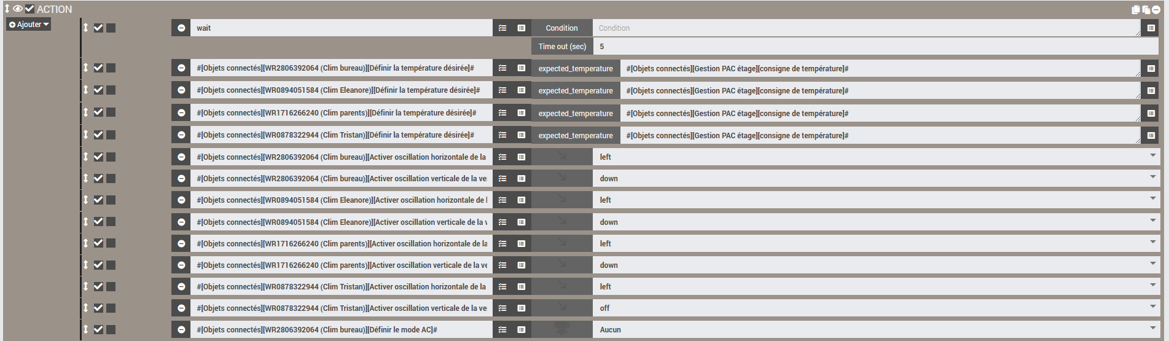This screenshot has height=341, width=1169.
Task: Tick the dark parallel checkbox on the Clim bureau AC mode row
Action: click(x=111, y=329)
